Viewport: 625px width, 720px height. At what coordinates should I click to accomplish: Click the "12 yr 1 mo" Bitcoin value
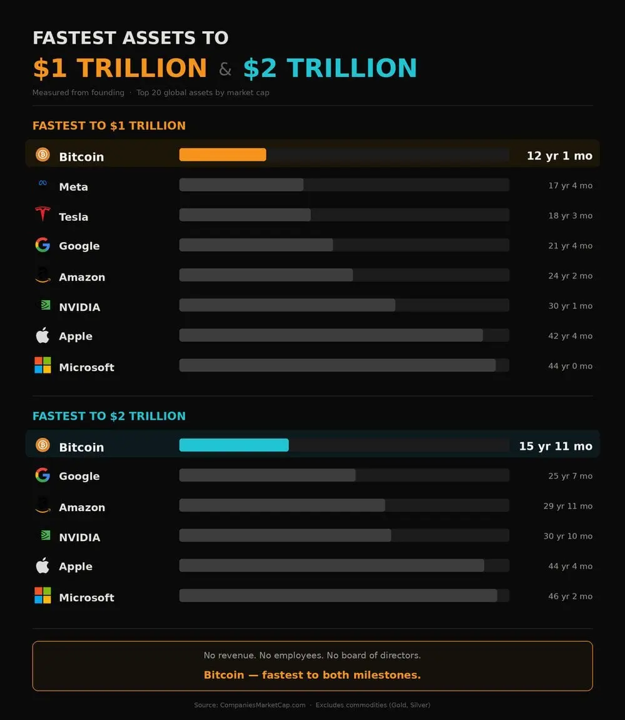click(559, 156)
